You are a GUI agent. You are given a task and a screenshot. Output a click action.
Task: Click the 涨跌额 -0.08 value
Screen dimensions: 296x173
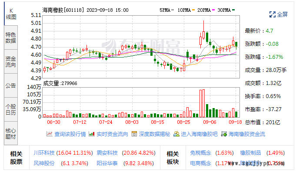[x=272, y=44]
